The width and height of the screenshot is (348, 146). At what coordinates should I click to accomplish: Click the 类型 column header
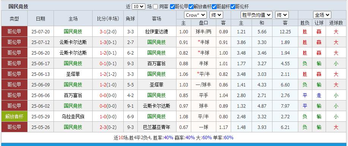tap(14, 19)
